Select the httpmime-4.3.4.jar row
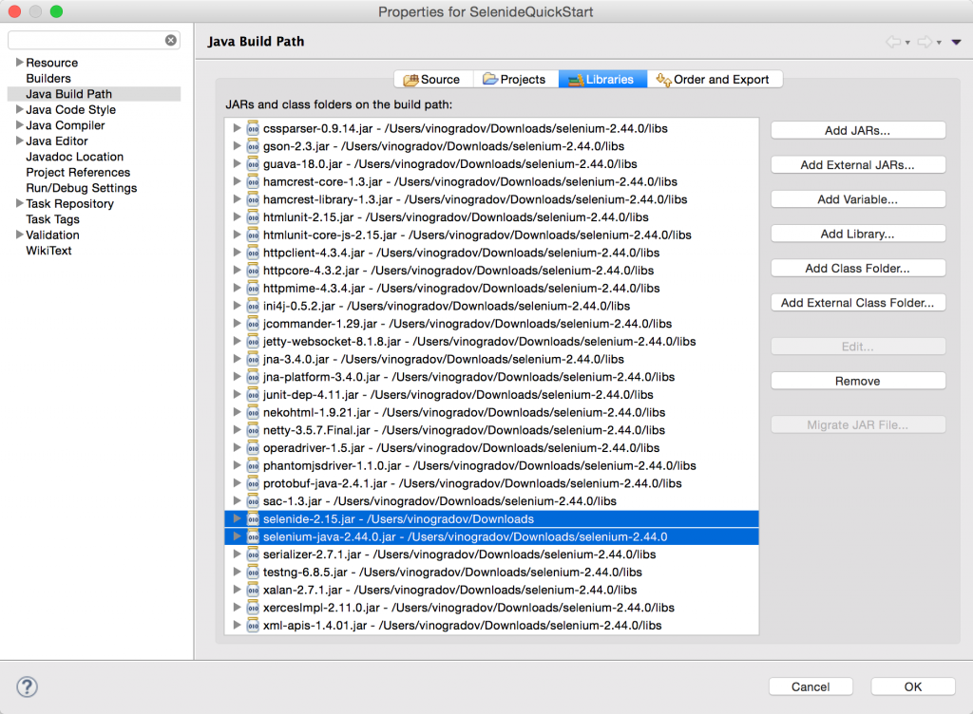973x714 pixels. tap(491, 289)
